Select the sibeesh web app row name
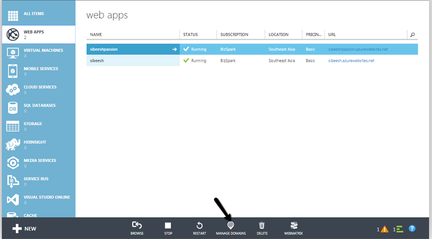432x239 pixels. click(97, 61)
